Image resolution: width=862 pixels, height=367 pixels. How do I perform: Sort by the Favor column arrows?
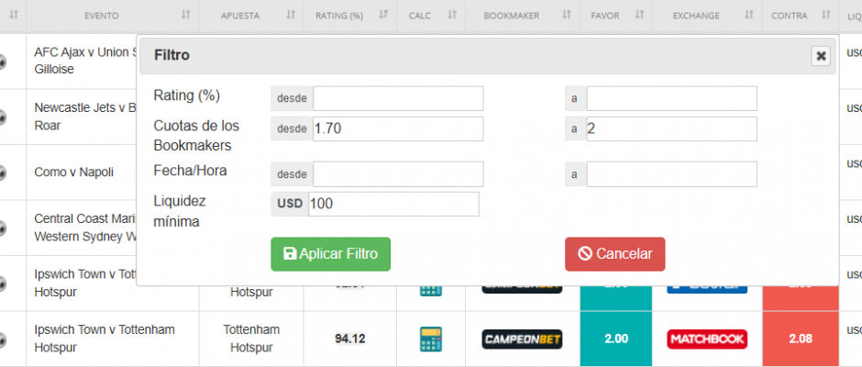pyautogui.click(x=639, y=16)
